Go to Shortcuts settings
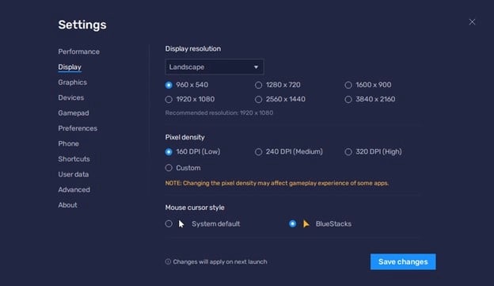494x286 pixels. tap(74, 159)
